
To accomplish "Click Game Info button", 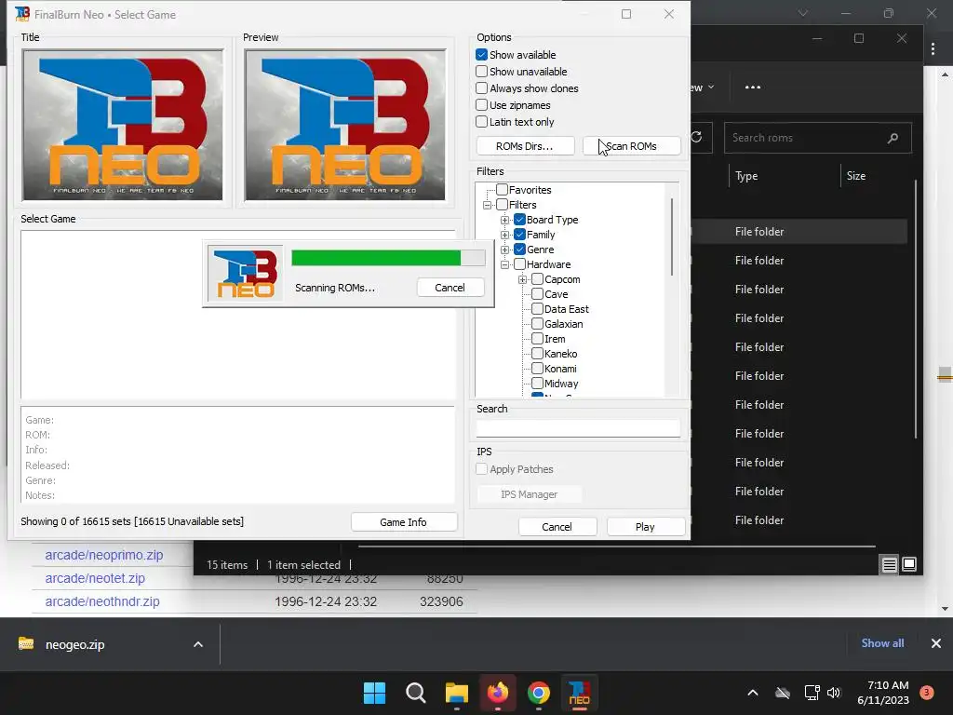I will coord(404,522).
